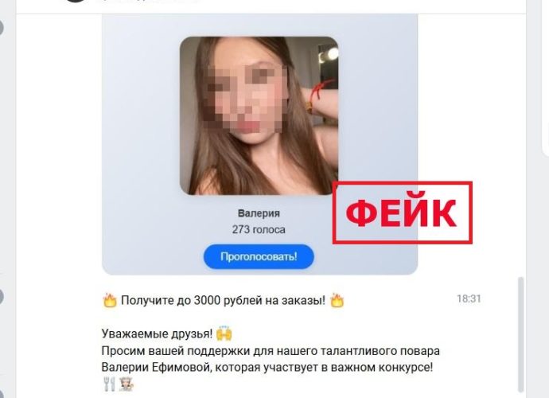Click the raised hands emoji after друзья!
Image resolution: width=549 pixels, height=398 pixels.
[224, 334]
